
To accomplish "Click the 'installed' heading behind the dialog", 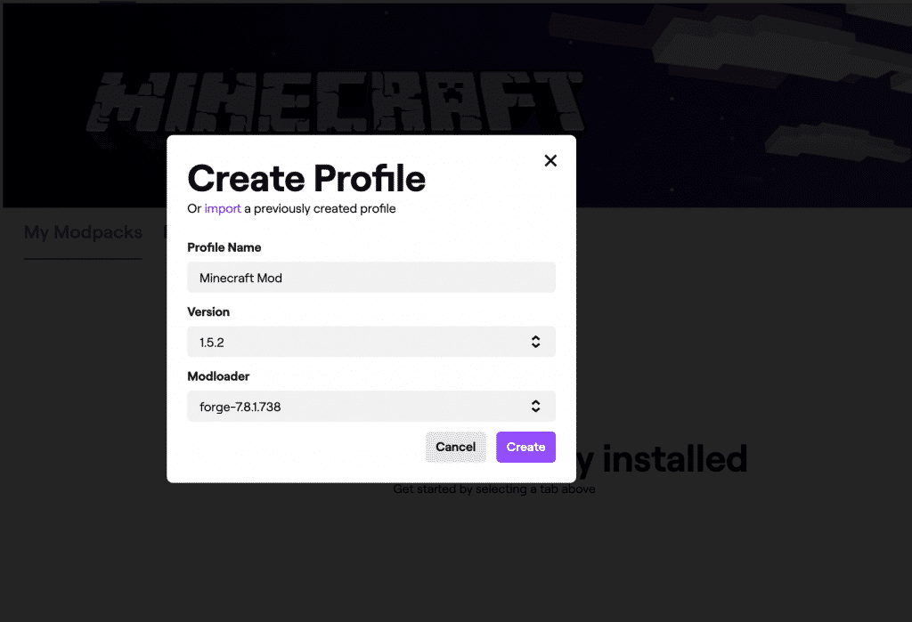I will pos(674,459).
